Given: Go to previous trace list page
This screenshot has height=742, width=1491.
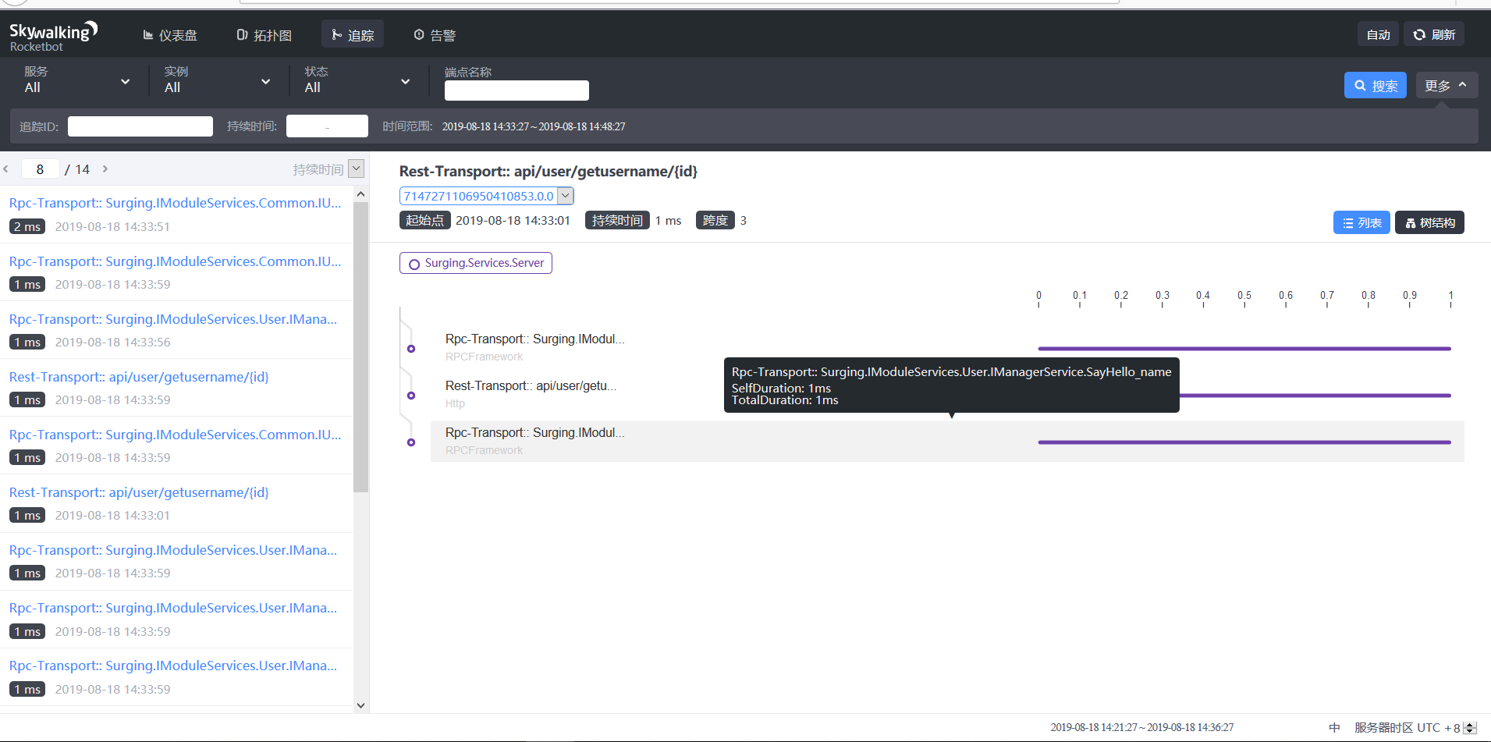Looking at the screenshot, I should (6, 169).
